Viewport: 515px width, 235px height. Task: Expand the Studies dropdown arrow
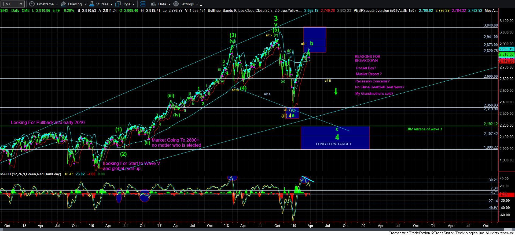pyautogui.click(x=111, y=4)
